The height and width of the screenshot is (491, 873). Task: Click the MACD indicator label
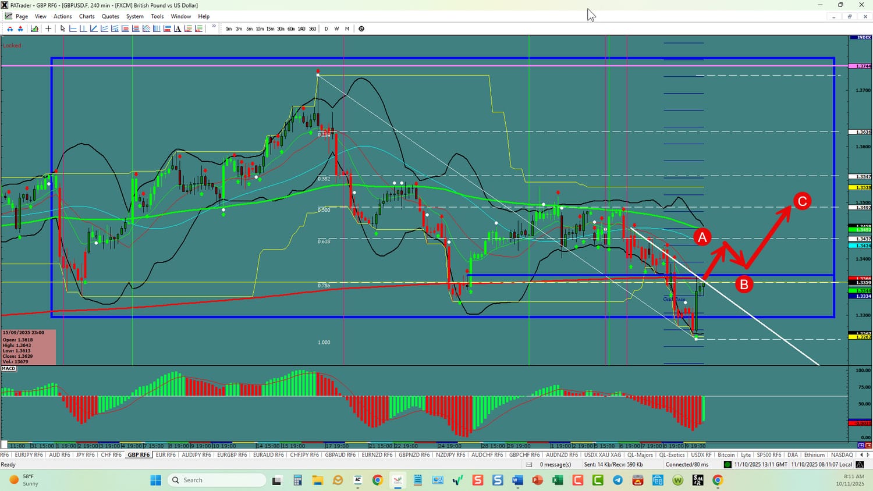coord(9,368)
